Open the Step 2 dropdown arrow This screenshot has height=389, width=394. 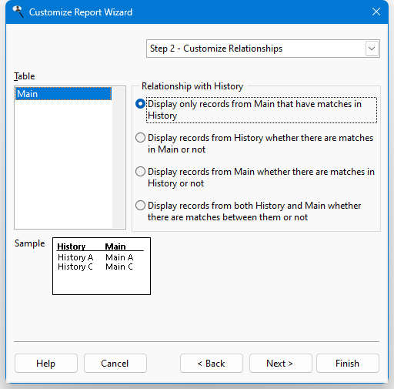point(372,49)
